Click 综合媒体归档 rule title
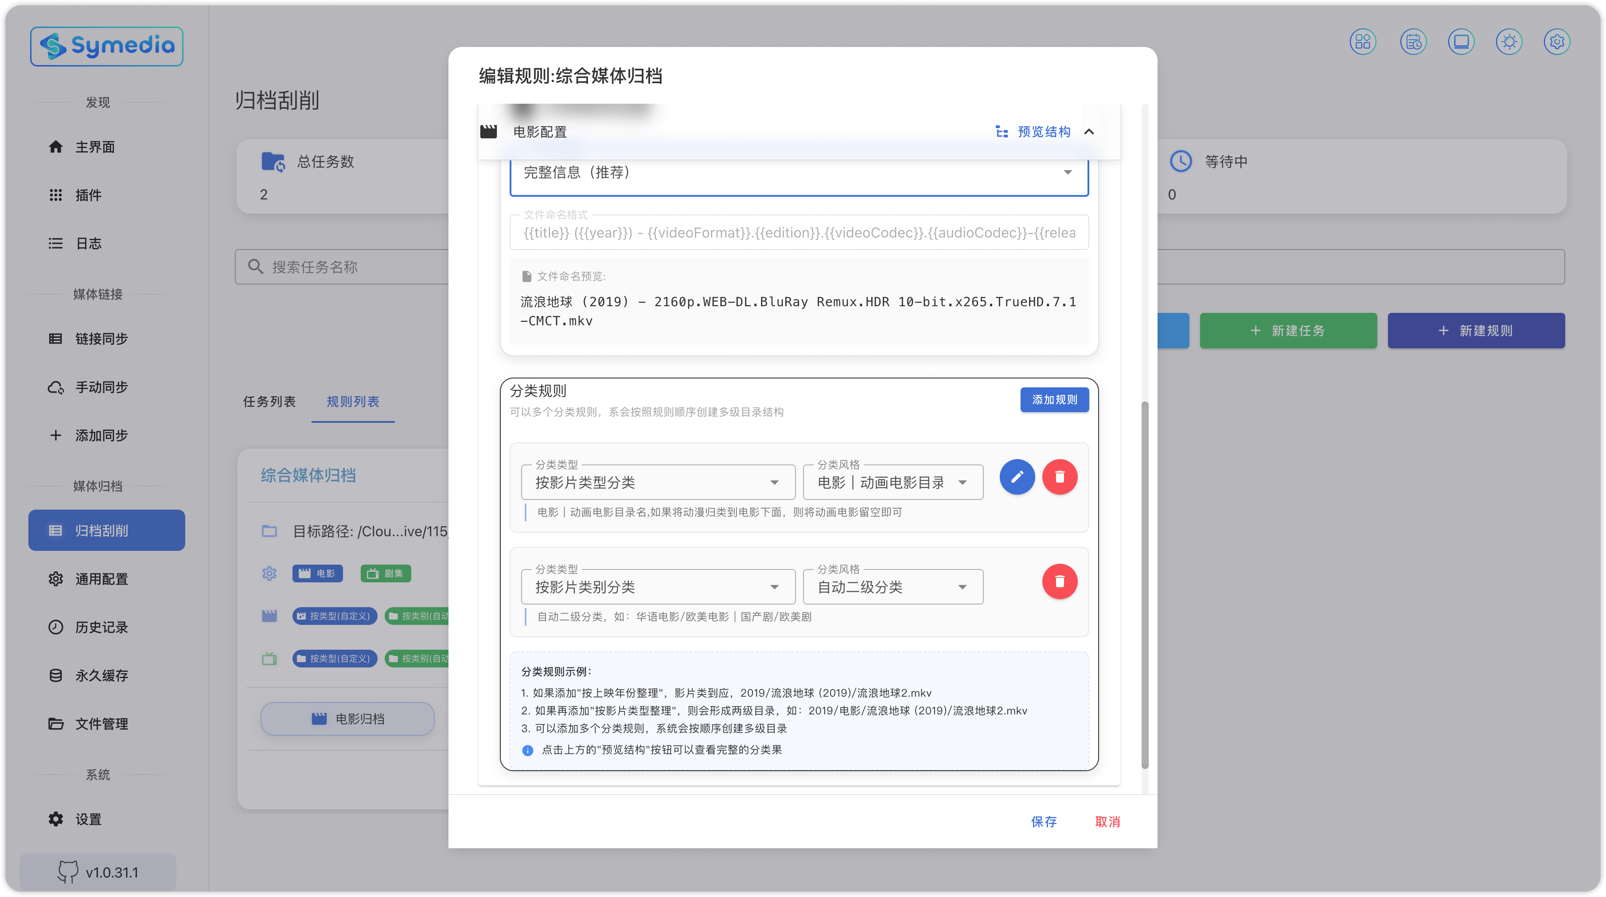This screenshot has height=897, width=1606. pos(308,475)
